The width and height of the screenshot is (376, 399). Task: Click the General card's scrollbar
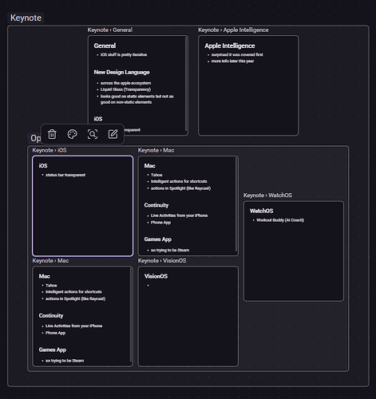click(x=186, y=84)
